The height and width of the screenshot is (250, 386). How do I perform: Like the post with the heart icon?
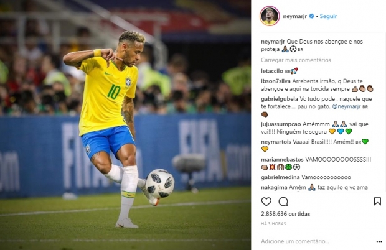click(266, 202)
